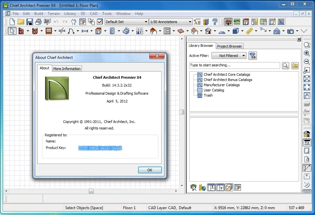Click the Add Library Filter funnel icon

(253, 56)
